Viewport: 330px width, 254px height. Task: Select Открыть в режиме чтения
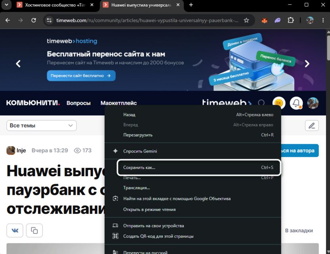193,209
